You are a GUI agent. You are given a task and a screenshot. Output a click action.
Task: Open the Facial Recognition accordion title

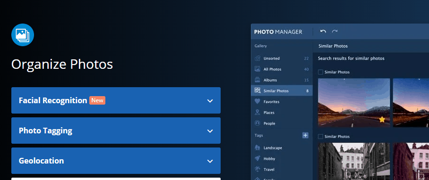(53, 100)
